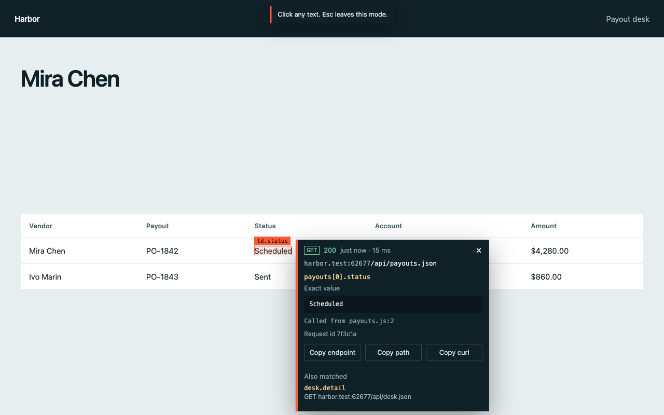664x415 pixels.
Task: Click the Ivo Marin vendor cell
Action: pos(45,277)
